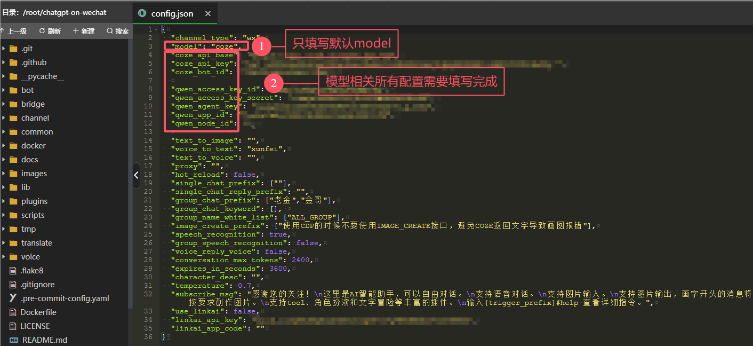This screenshot has height=346, width=753.
Task: Open the bot folder name
Action: click(x=28, y=90)
